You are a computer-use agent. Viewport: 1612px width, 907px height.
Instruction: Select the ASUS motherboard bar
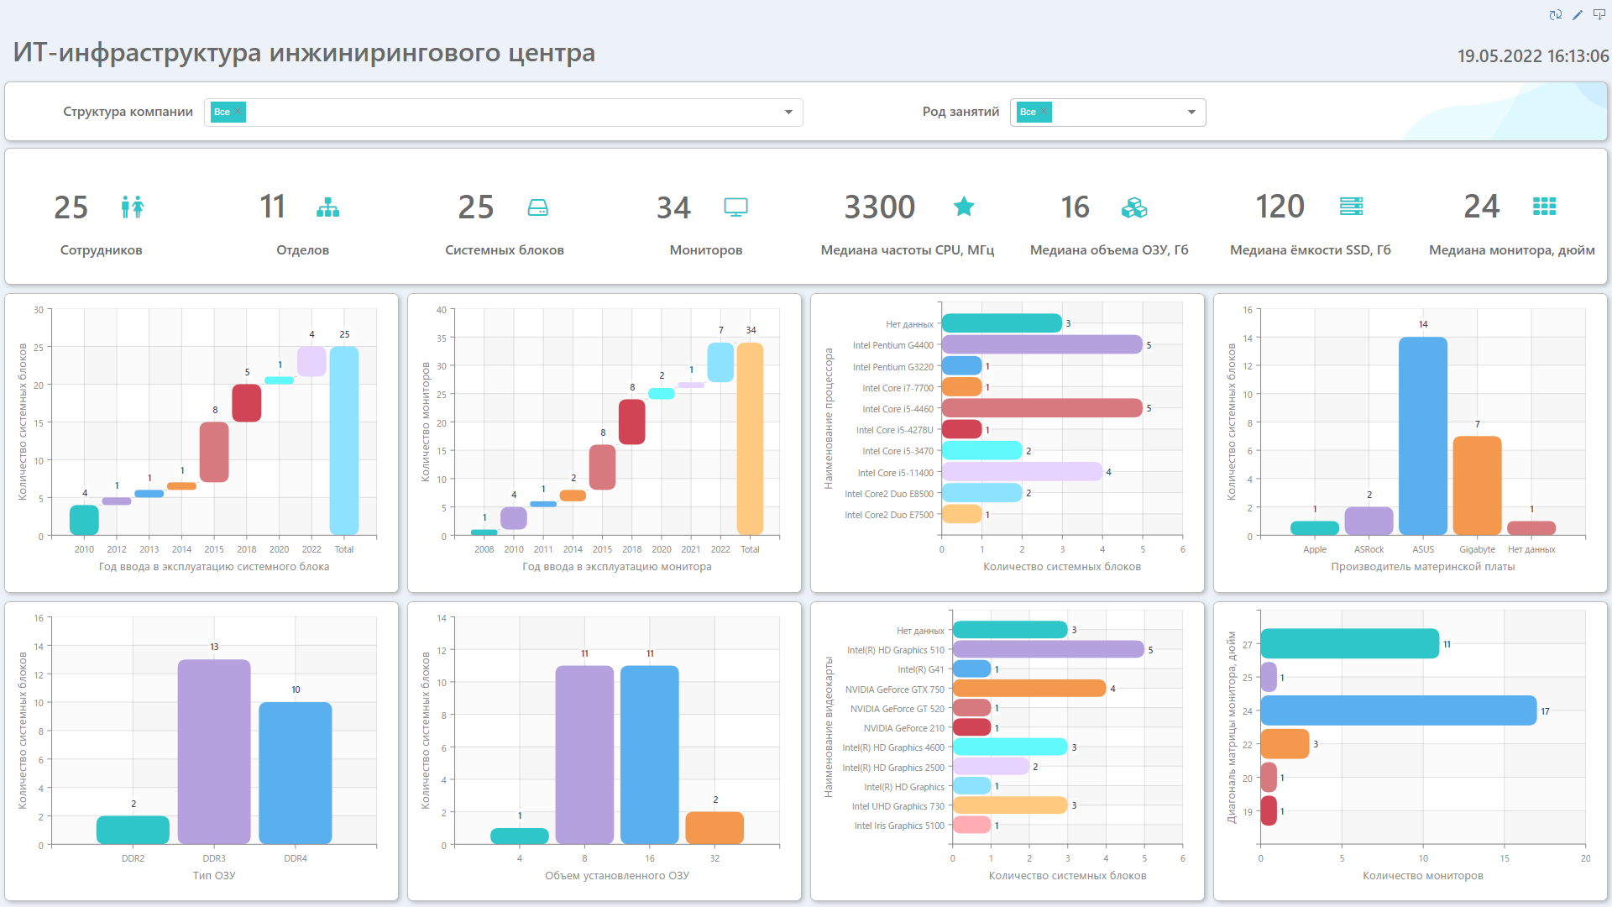click(1422, 435)
